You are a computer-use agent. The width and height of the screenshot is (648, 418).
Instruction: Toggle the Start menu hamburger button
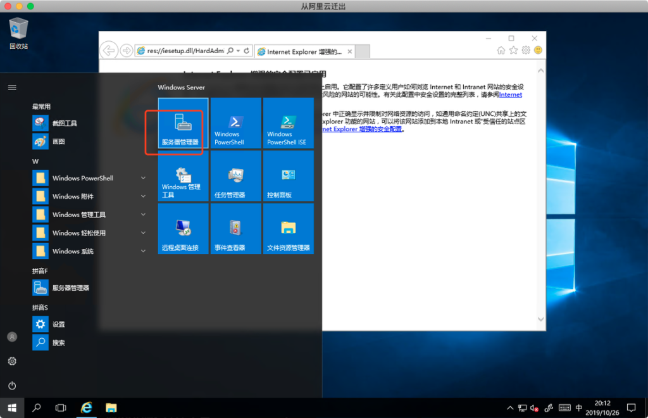[12, 87]
